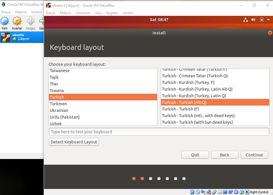This screenshot has height=195, width=273.
Task: Open the Görünüm menu
Action: (x=83, y=13)
